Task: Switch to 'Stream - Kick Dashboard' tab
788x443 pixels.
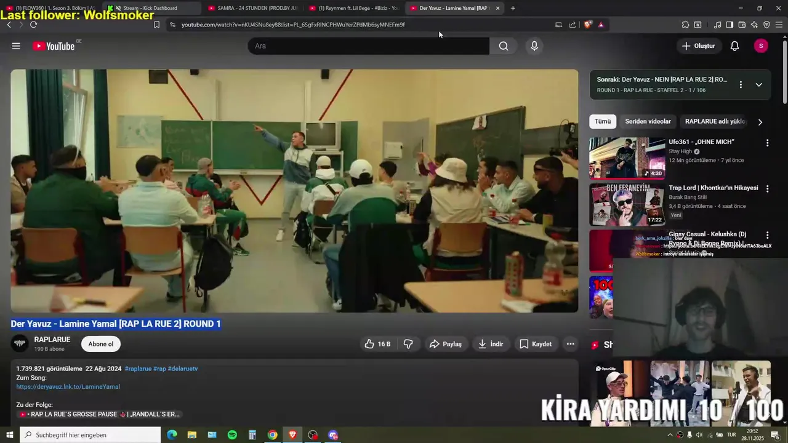Action: point(150,8)
